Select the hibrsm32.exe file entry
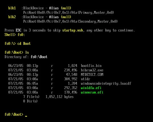 [x=92, y=70]
